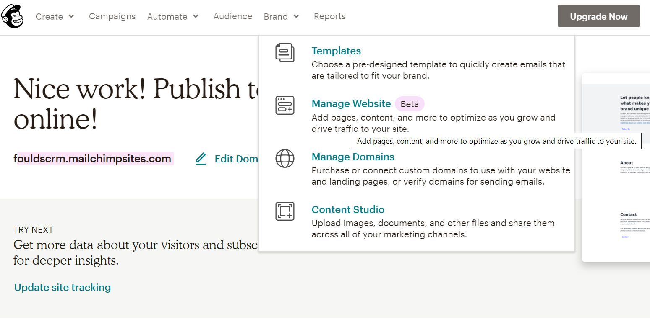Open the Templates link
Screen dimensions: 650x327
(x=336, y=51)
